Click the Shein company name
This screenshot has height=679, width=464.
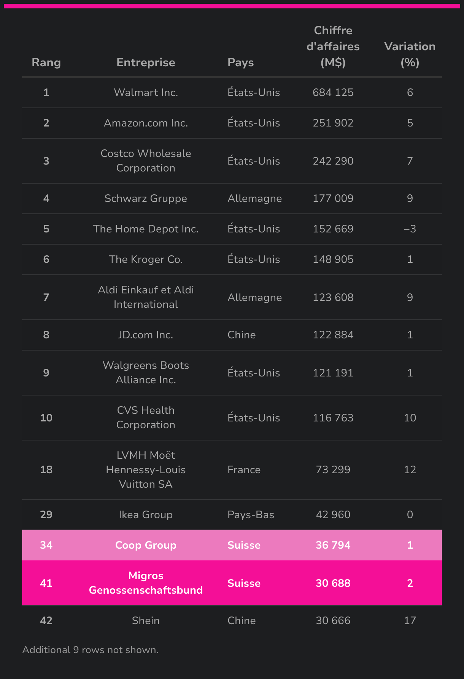tap(146, 621)
